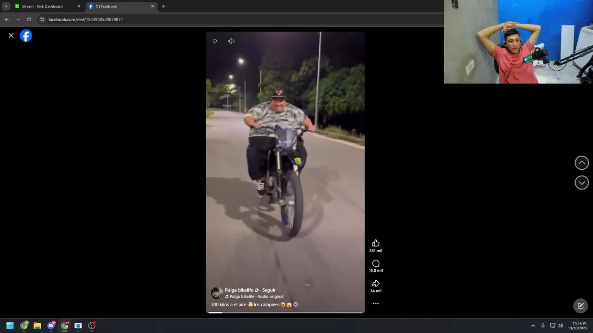The width and height of the screenshot is (593, 333).
Task: Toggle the system microphone tray icon
Action: tap(543, 326)
